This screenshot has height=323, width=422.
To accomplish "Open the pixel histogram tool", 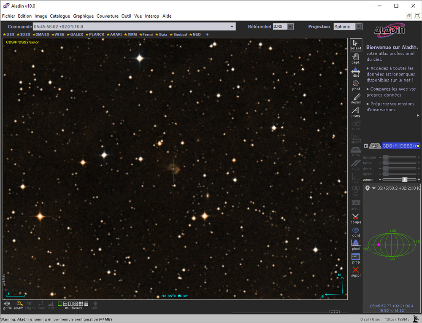I will tap(356, 245).
